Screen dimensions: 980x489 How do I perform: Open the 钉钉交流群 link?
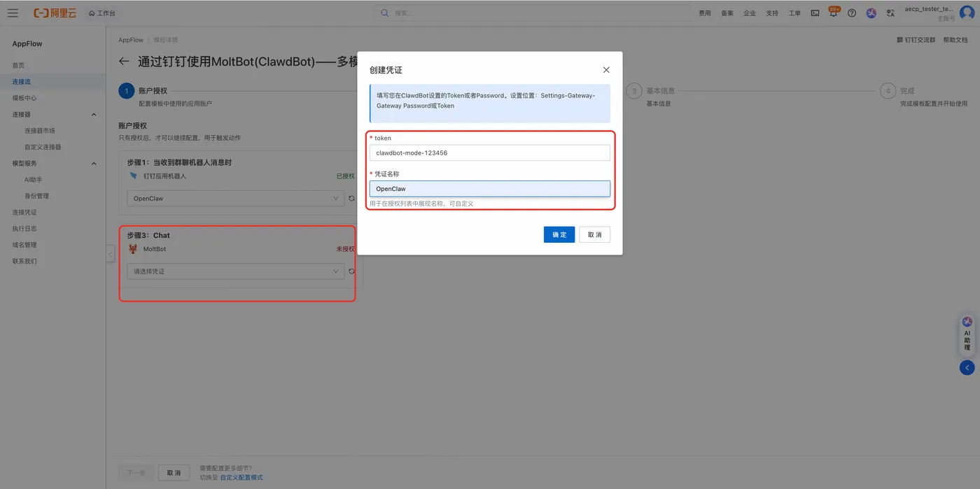[x=916, y=40]
